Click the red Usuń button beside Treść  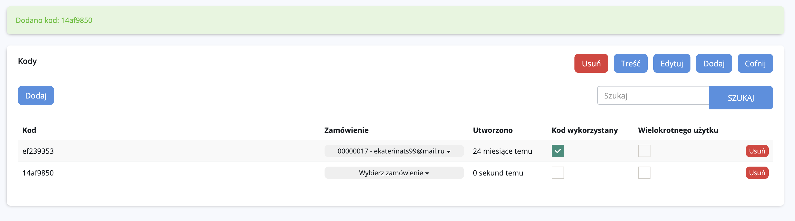tap(591, 64)
